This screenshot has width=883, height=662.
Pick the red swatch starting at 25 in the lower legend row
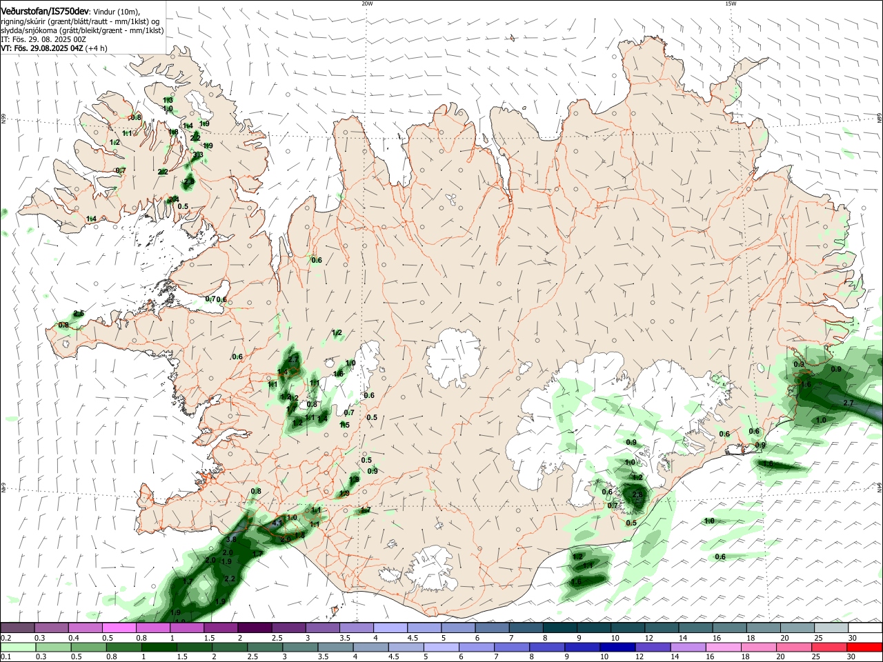click(830, 647)
